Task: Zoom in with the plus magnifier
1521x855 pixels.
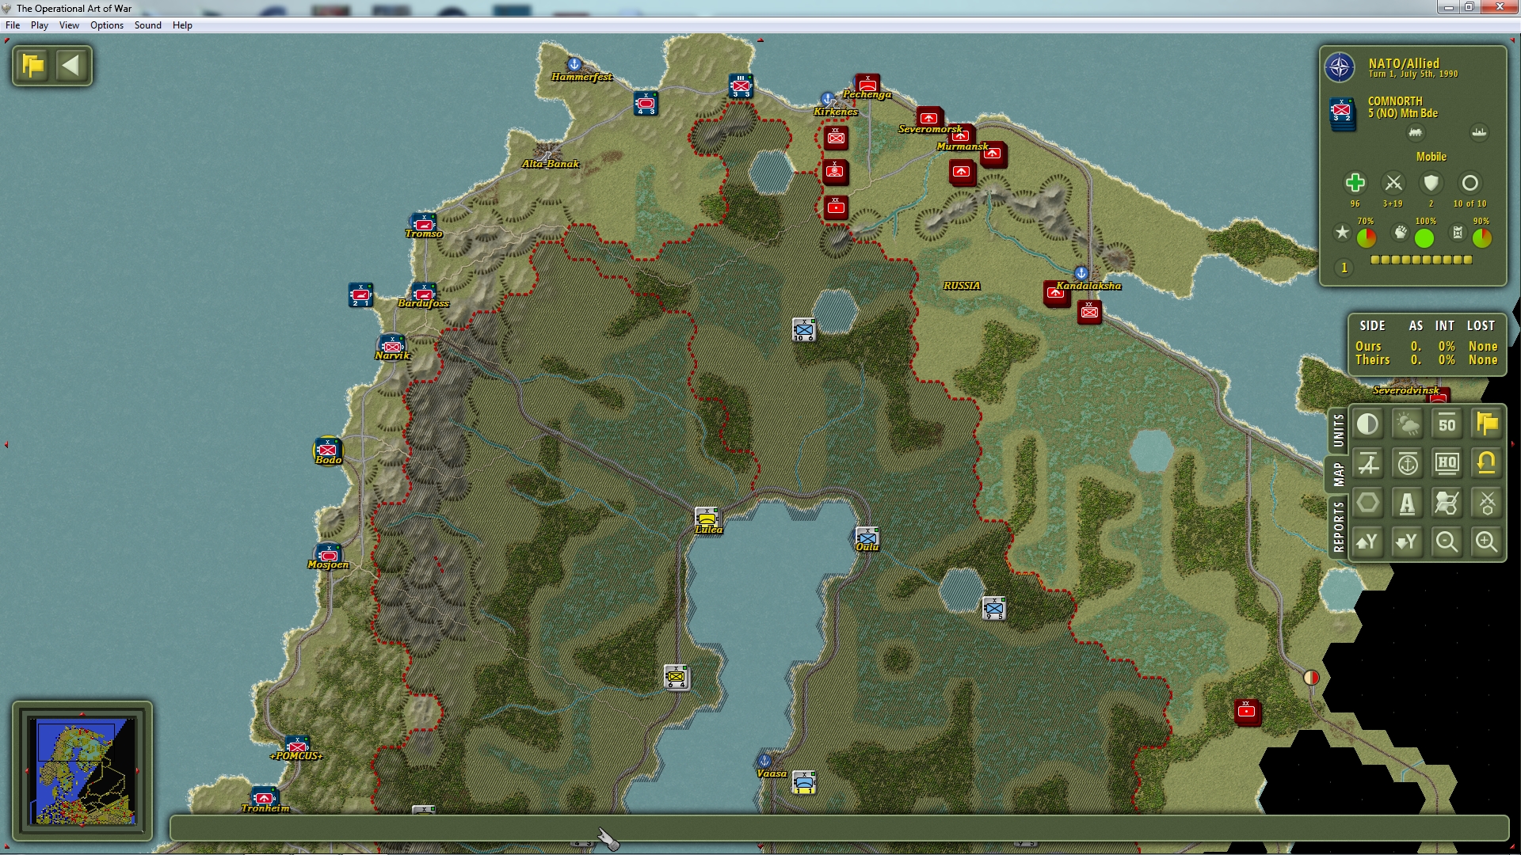Action: coord(1487,542)
